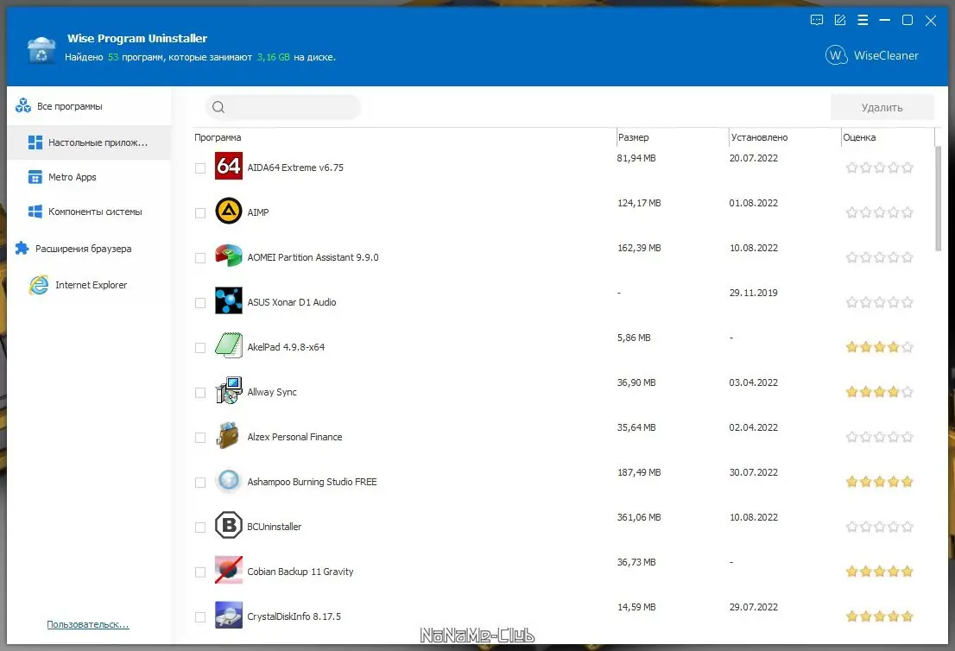The width and height of the screenshot is (955, 651).
Task: Click the AIDA64 Extreme program icon
Action: (229, 166)
